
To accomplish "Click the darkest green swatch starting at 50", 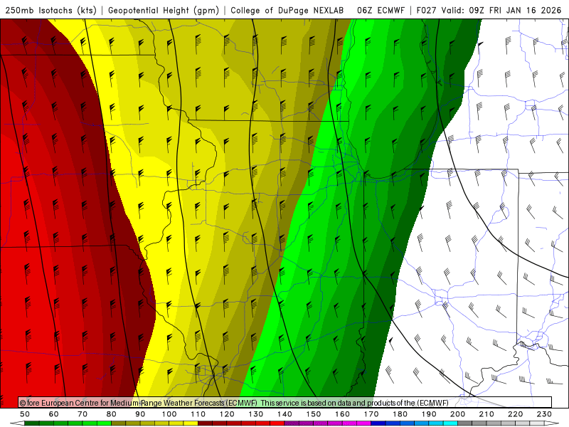I will pyautogui.click(x=31, y=423).
